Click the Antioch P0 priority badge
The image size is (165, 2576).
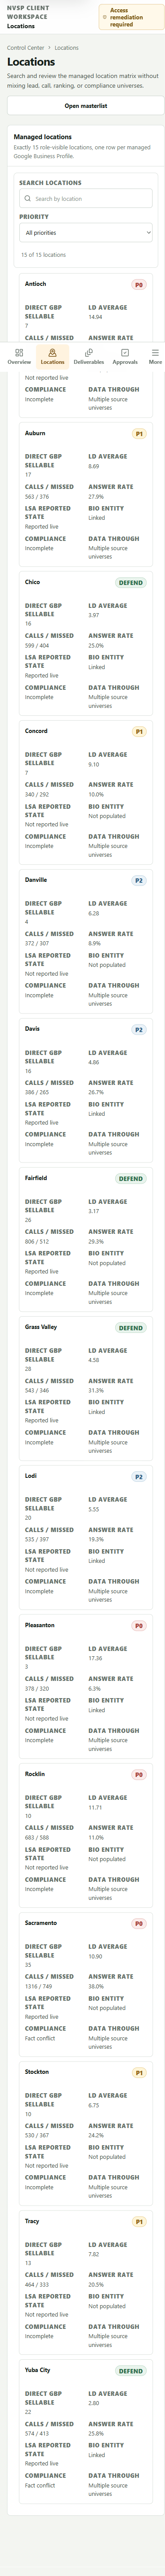pos(139,285)
